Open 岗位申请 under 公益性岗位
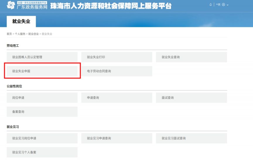Image resolution: width=253 pixels, height=161 pixels. point(42,98)
